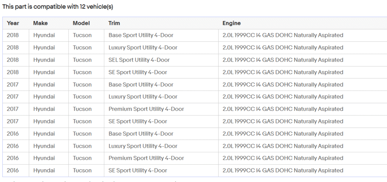The width and height of the screenshot is (387, 182).
Task: Click the engine cell in the 2018 SEL row
Action: (283, 60)
